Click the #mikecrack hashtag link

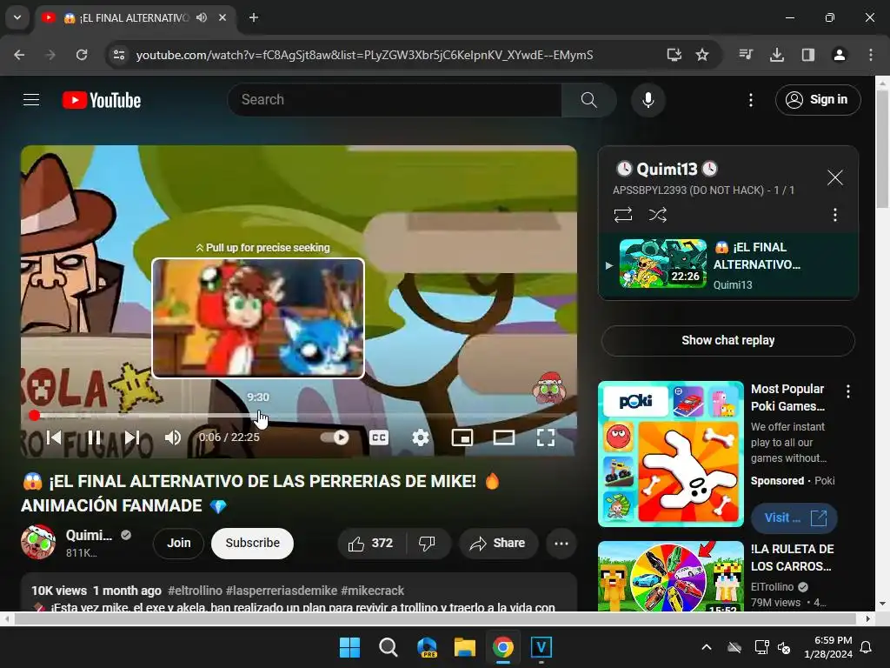click(x=372, y=591)
